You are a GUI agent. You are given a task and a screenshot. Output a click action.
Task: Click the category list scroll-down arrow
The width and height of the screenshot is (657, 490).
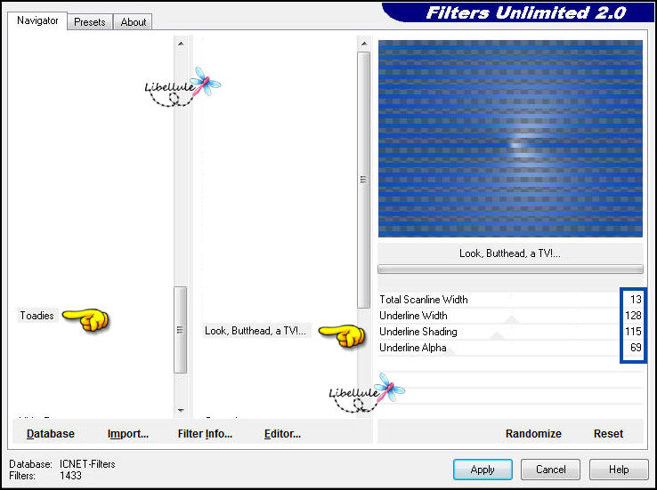click(x=181, y=411)
